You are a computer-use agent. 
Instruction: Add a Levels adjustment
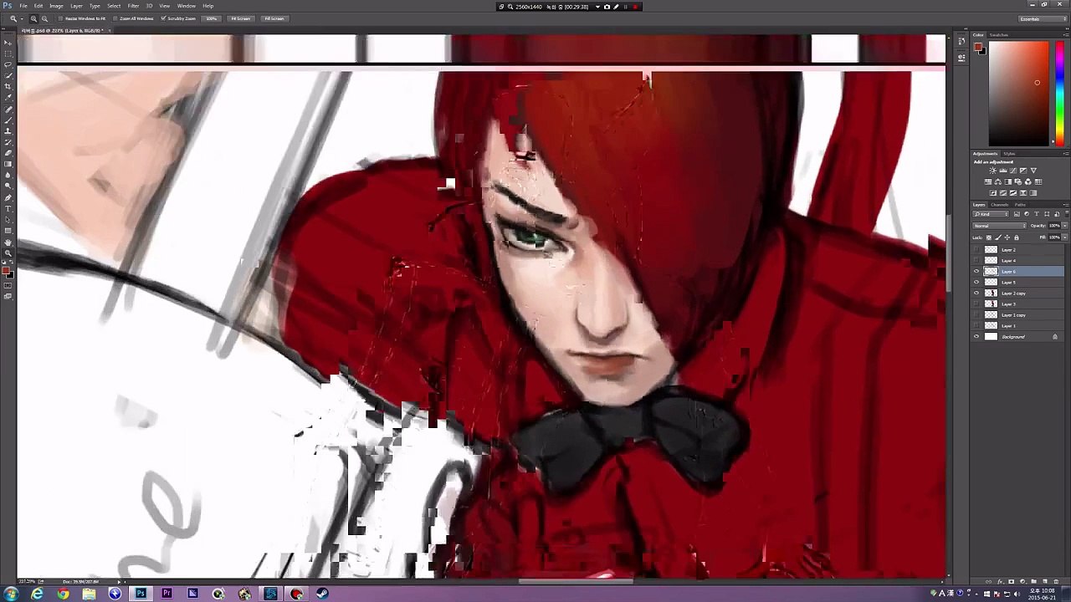[x=1003, y=171]
